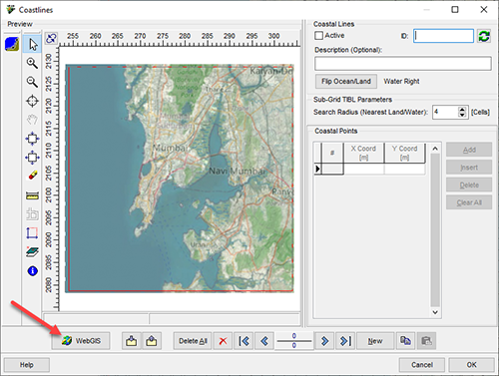This screenshot has width=499, height=376.
Task: Click the crosshair center-view tool
Action: click(32, 101)
